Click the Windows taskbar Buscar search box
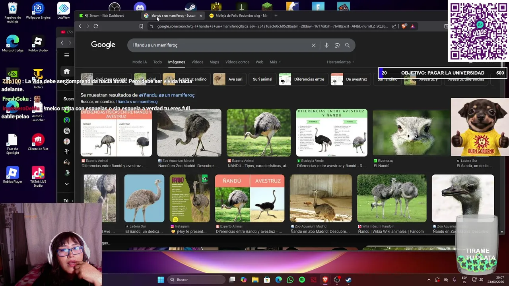 pos(196,280)
